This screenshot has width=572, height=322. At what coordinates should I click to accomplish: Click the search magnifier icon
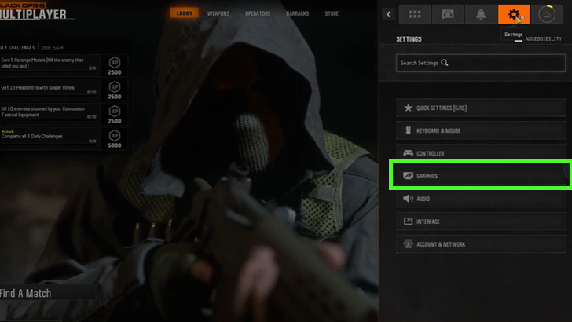[x=445, y=63]
